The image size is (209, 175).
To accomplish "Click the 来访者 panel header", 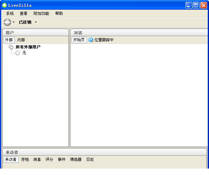I will pyautogui.click(x=104, y=152).
